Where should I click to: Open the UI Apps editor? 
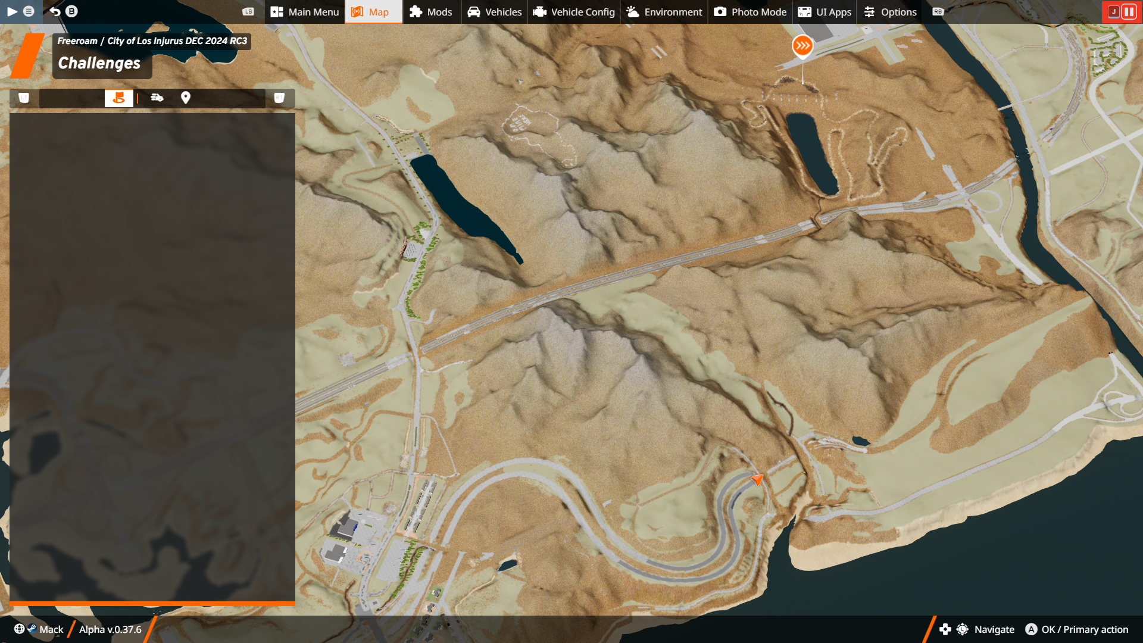coord(825,12)
